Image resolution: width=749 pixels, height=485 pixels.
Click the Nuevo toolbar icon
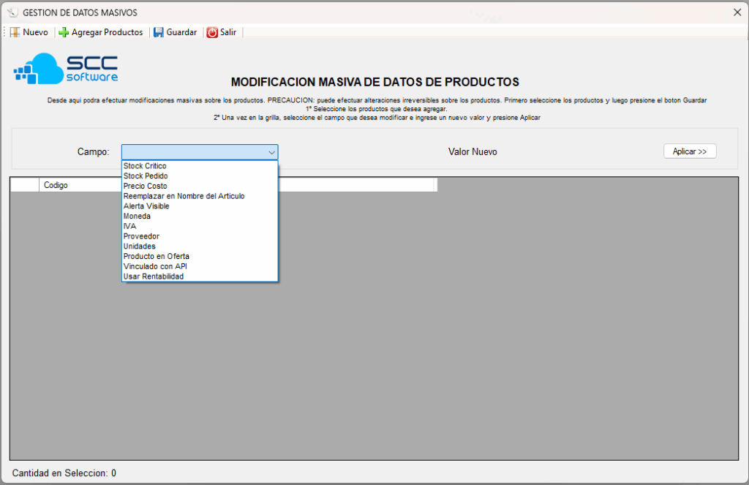(x=15, y=32)
